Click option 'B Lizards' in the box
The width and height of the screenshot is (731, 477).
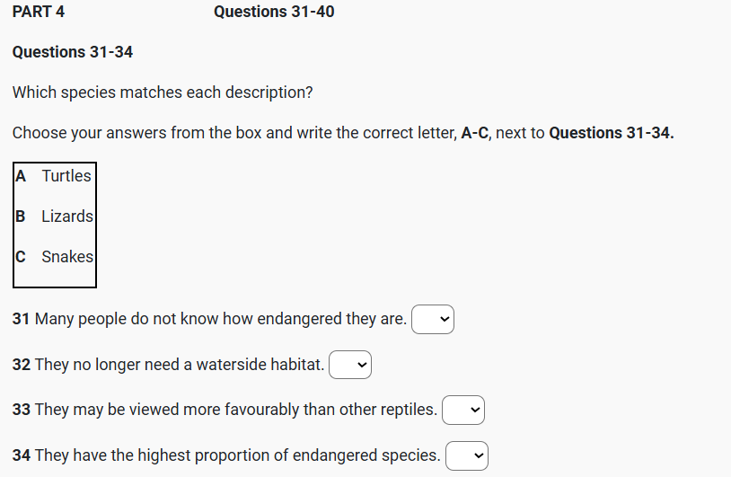point(55,216)
